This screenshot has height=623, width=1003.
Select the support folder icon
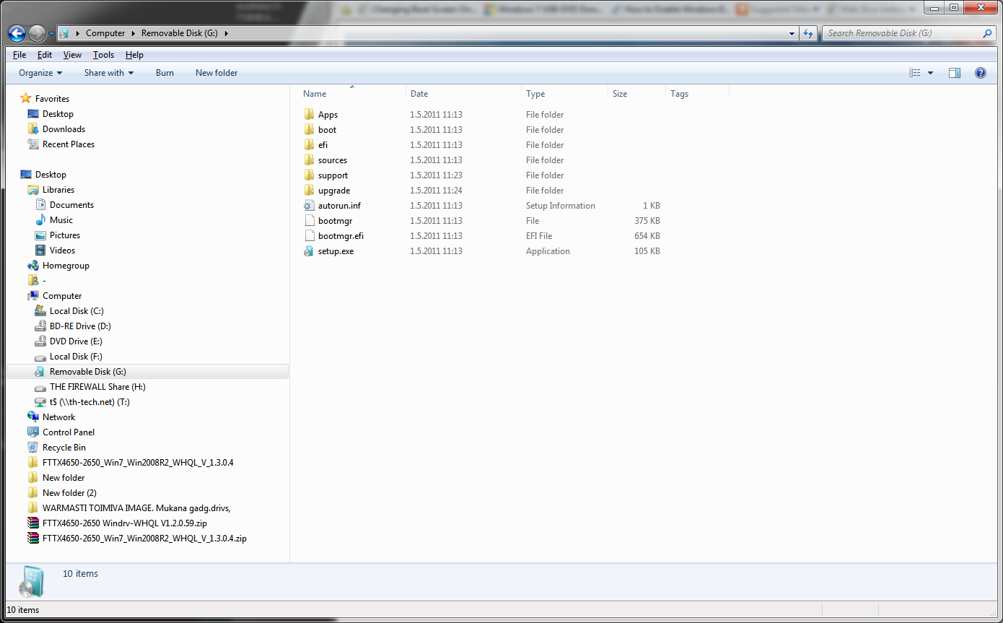tap(310, 175)
